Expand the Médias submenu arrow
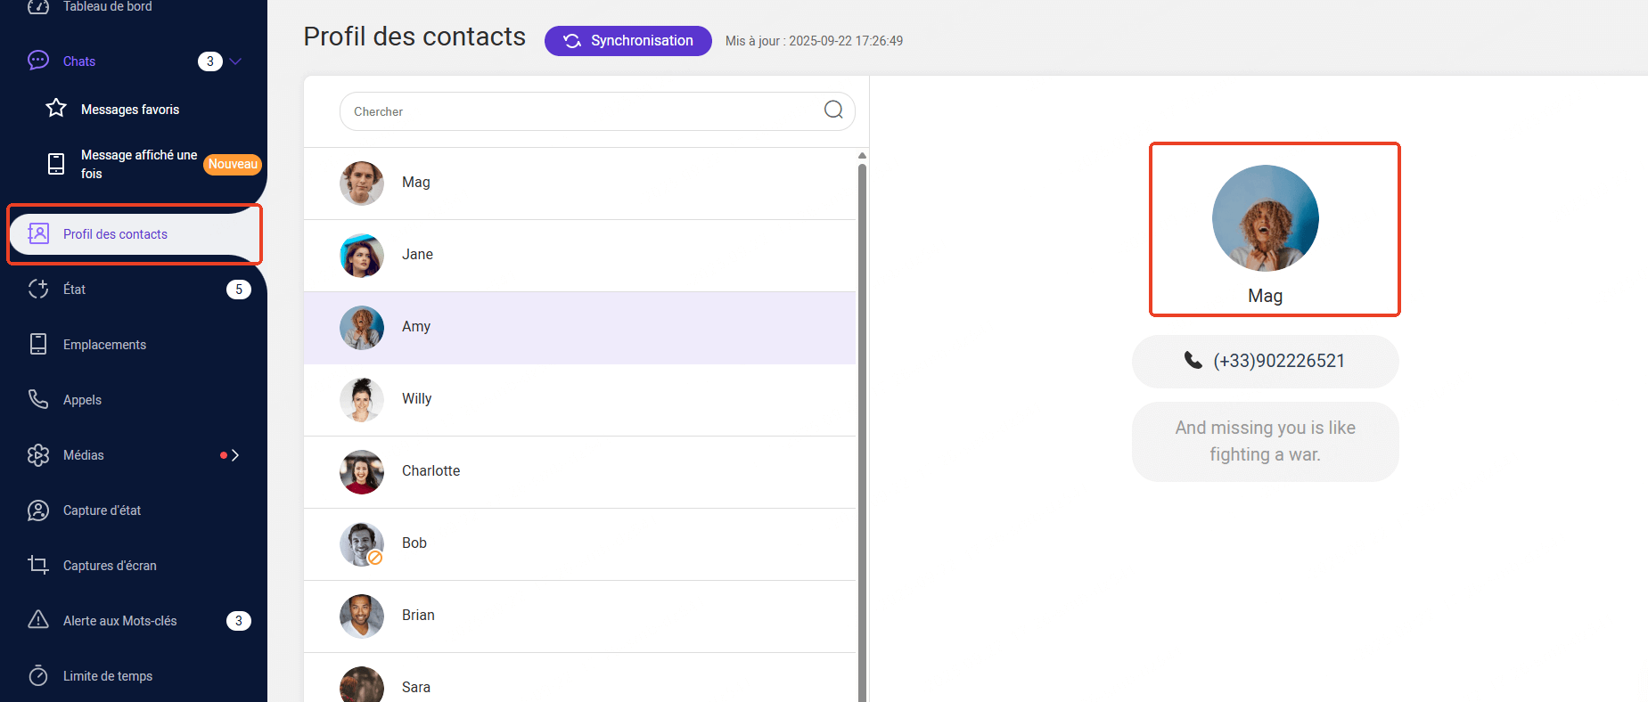The height and width of the screenshot is (702, 1648). coord(235,455)
